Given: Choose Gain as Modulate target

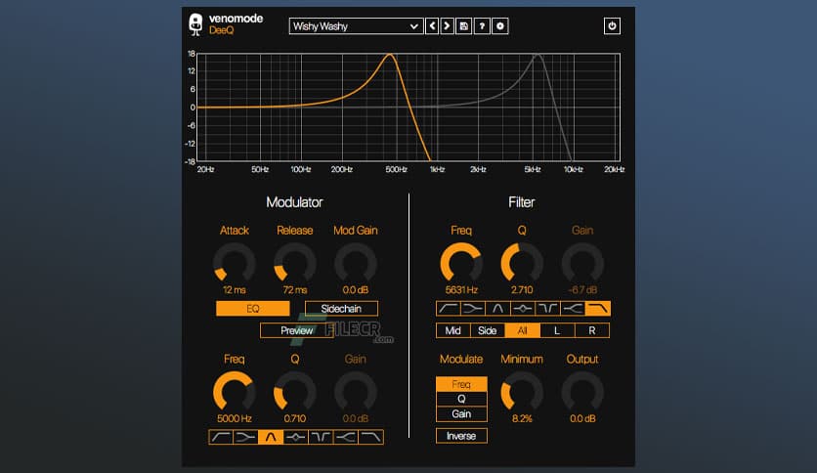Looking at the screenshot, I should pos(461,413).
